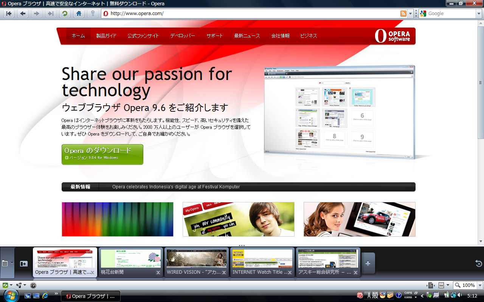Image resolution: width=484 pixels, height=302 pixels.
Task: Close the INTERNET Watch tab
Action: 290,272
